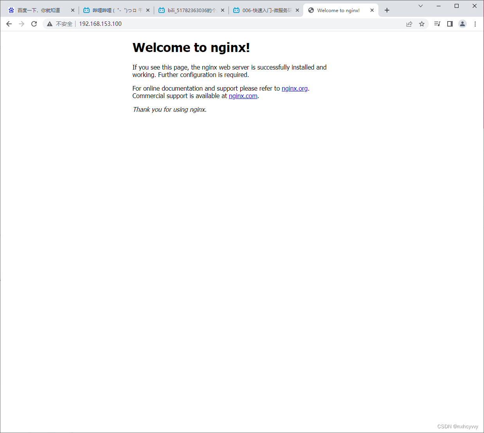Open the user profile avatar
This screenshot has height=433, width=484.
[462, 24]
